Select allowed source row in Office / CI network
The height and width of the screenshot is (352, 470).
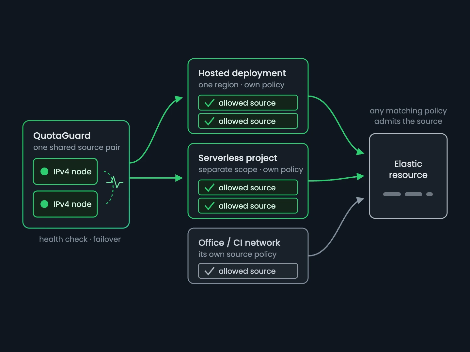248,271
